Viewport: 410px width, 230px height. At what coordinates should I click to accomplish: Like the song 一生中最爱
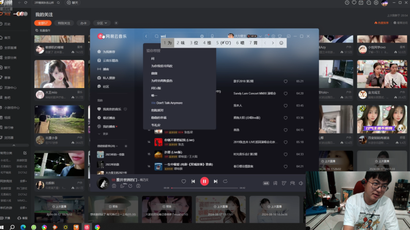click(285, 167)
